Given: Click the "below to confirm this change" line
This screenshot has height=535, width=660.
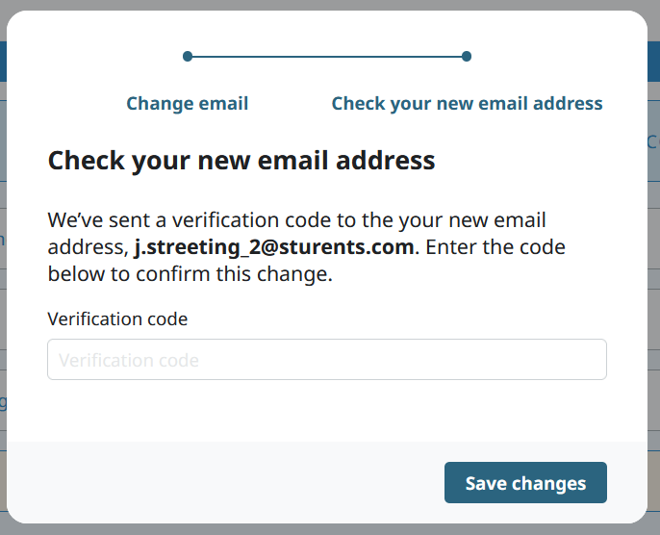Looking at the screenshot, I should [x=190, y=274].
